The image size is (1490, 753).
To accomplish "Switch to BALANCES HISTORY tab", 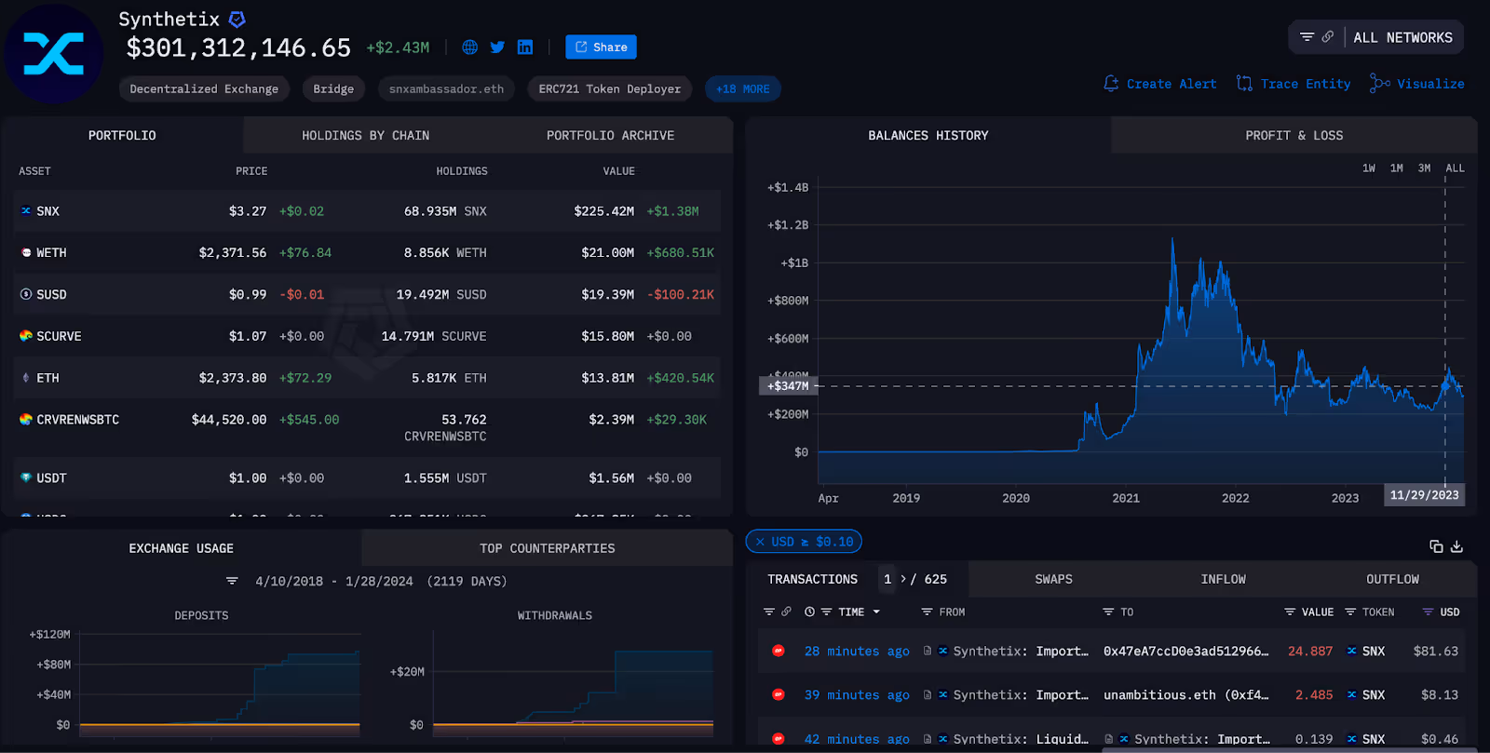I will coord(928,135).
